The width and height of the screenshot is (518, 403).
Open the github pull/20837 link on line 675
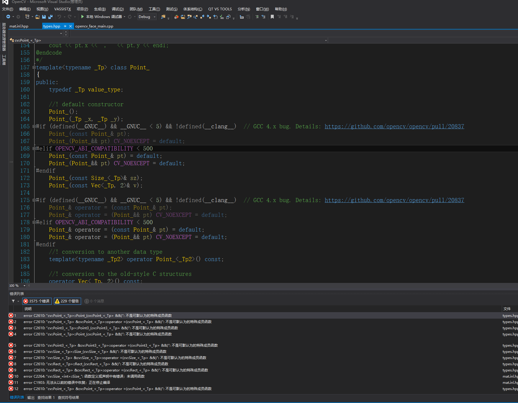(394, 200)
